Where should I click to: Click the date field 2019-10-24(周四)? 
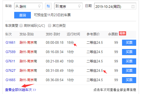click(x=115, y=6)
